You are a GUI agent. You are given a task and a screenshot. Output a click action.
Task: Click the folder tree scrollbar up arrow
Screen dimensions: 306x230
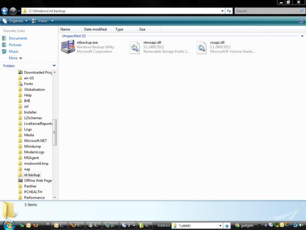pos(55,72)
